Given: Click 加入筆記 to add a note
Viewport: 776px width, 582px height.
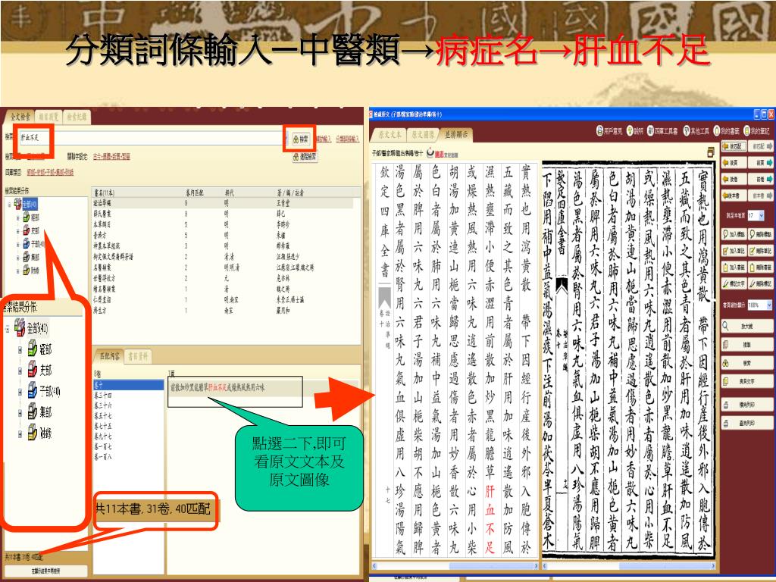Looking at the screenshot, I should click(x=734, y=251).
